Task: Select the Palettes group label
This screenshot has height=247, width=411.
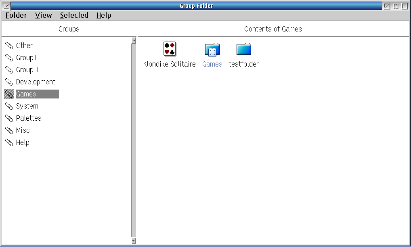Action: point(29,118)
